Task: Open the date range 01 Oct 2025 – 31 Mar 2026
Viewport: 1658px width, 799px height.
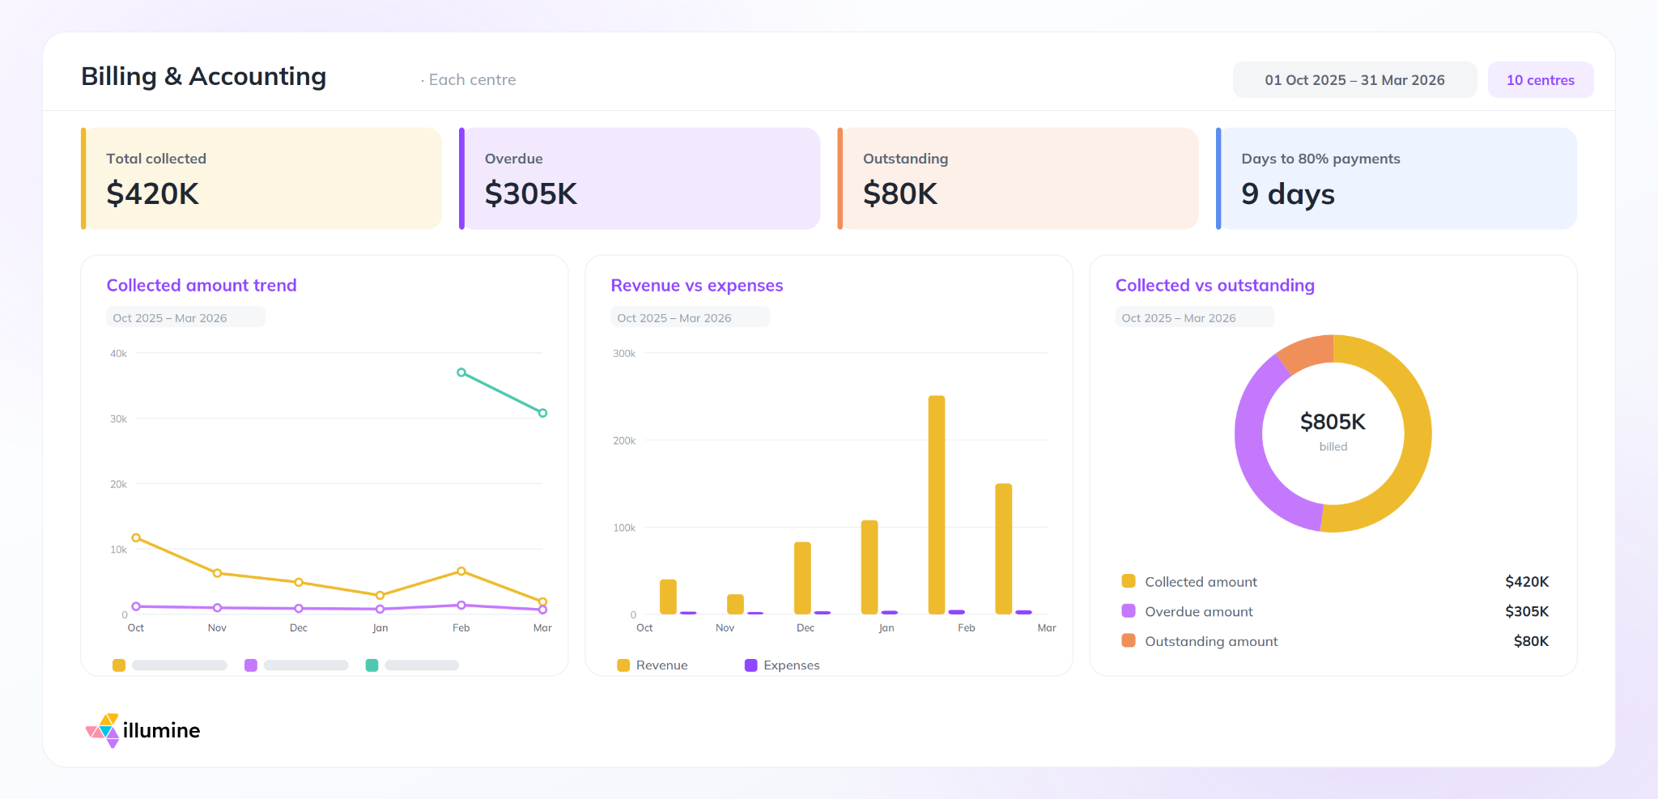Action: click(x=1354, y=80)
